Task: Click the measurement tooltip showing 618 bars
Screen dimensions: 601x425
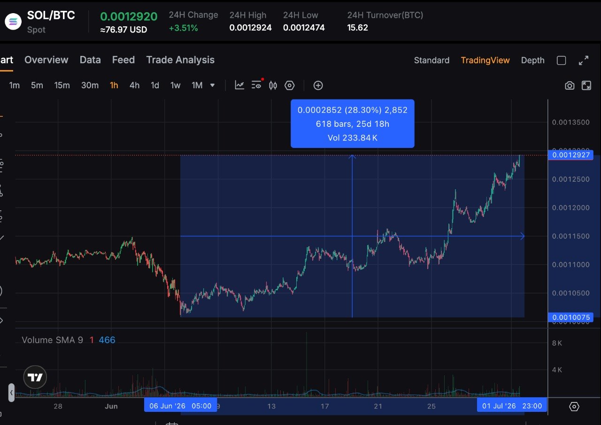Action: [x=353, y=124]
